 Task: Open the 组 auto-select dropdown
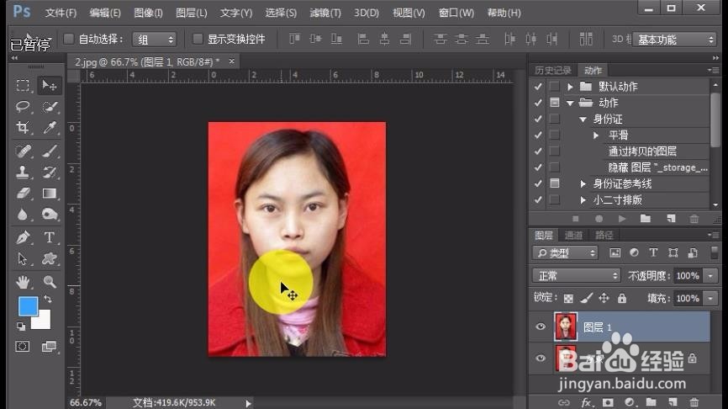[155, 40]
